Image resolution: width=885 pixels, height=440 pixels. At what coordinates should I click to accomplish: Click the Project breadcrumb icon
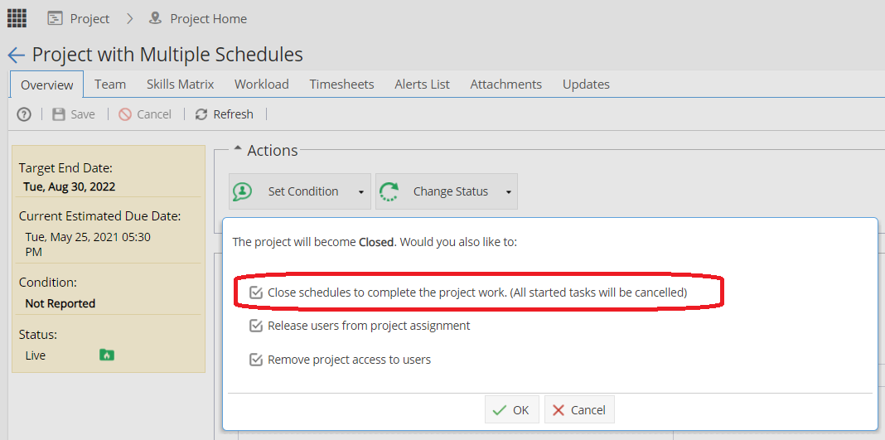tap(55, 18)
